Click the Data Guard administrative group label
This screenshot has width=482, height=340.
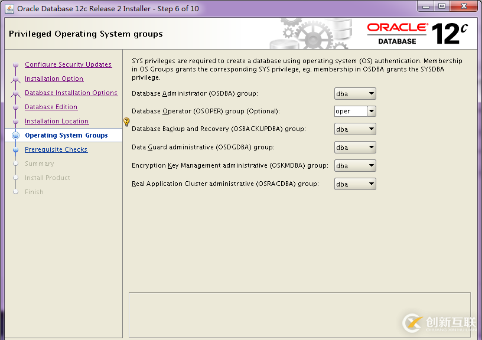tap(203, 147)
